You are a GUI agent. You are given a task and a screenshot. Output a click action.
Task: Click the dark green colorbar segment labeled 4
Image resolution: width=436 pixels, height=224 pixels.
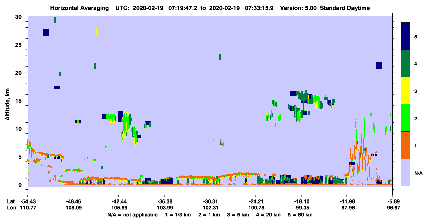(406, 63)
